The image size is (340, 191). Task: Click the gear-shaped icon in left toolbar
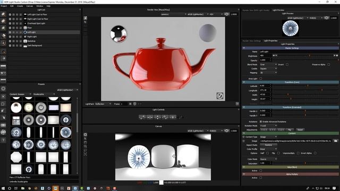pyautogui.click(x=3, y=89)
